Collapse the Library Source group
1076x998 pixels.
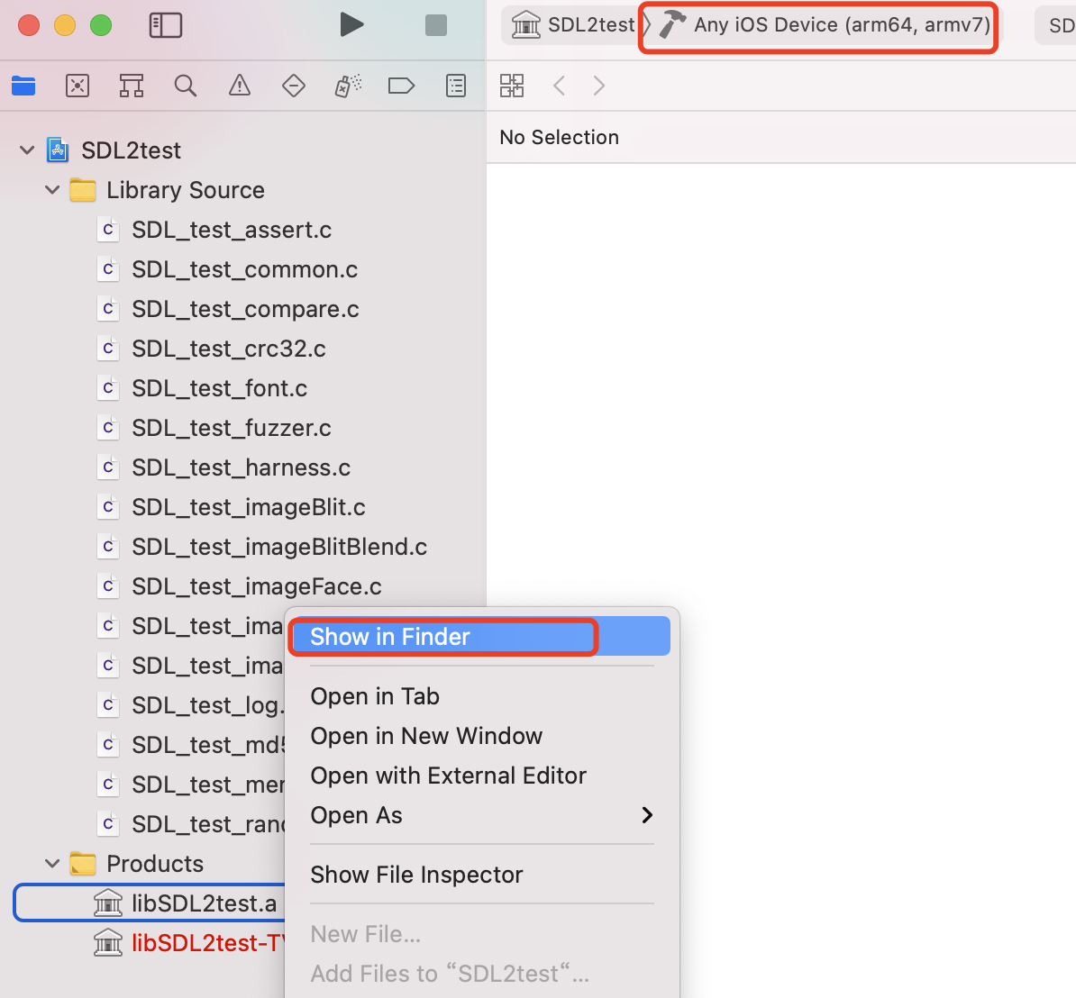[52, 190]
